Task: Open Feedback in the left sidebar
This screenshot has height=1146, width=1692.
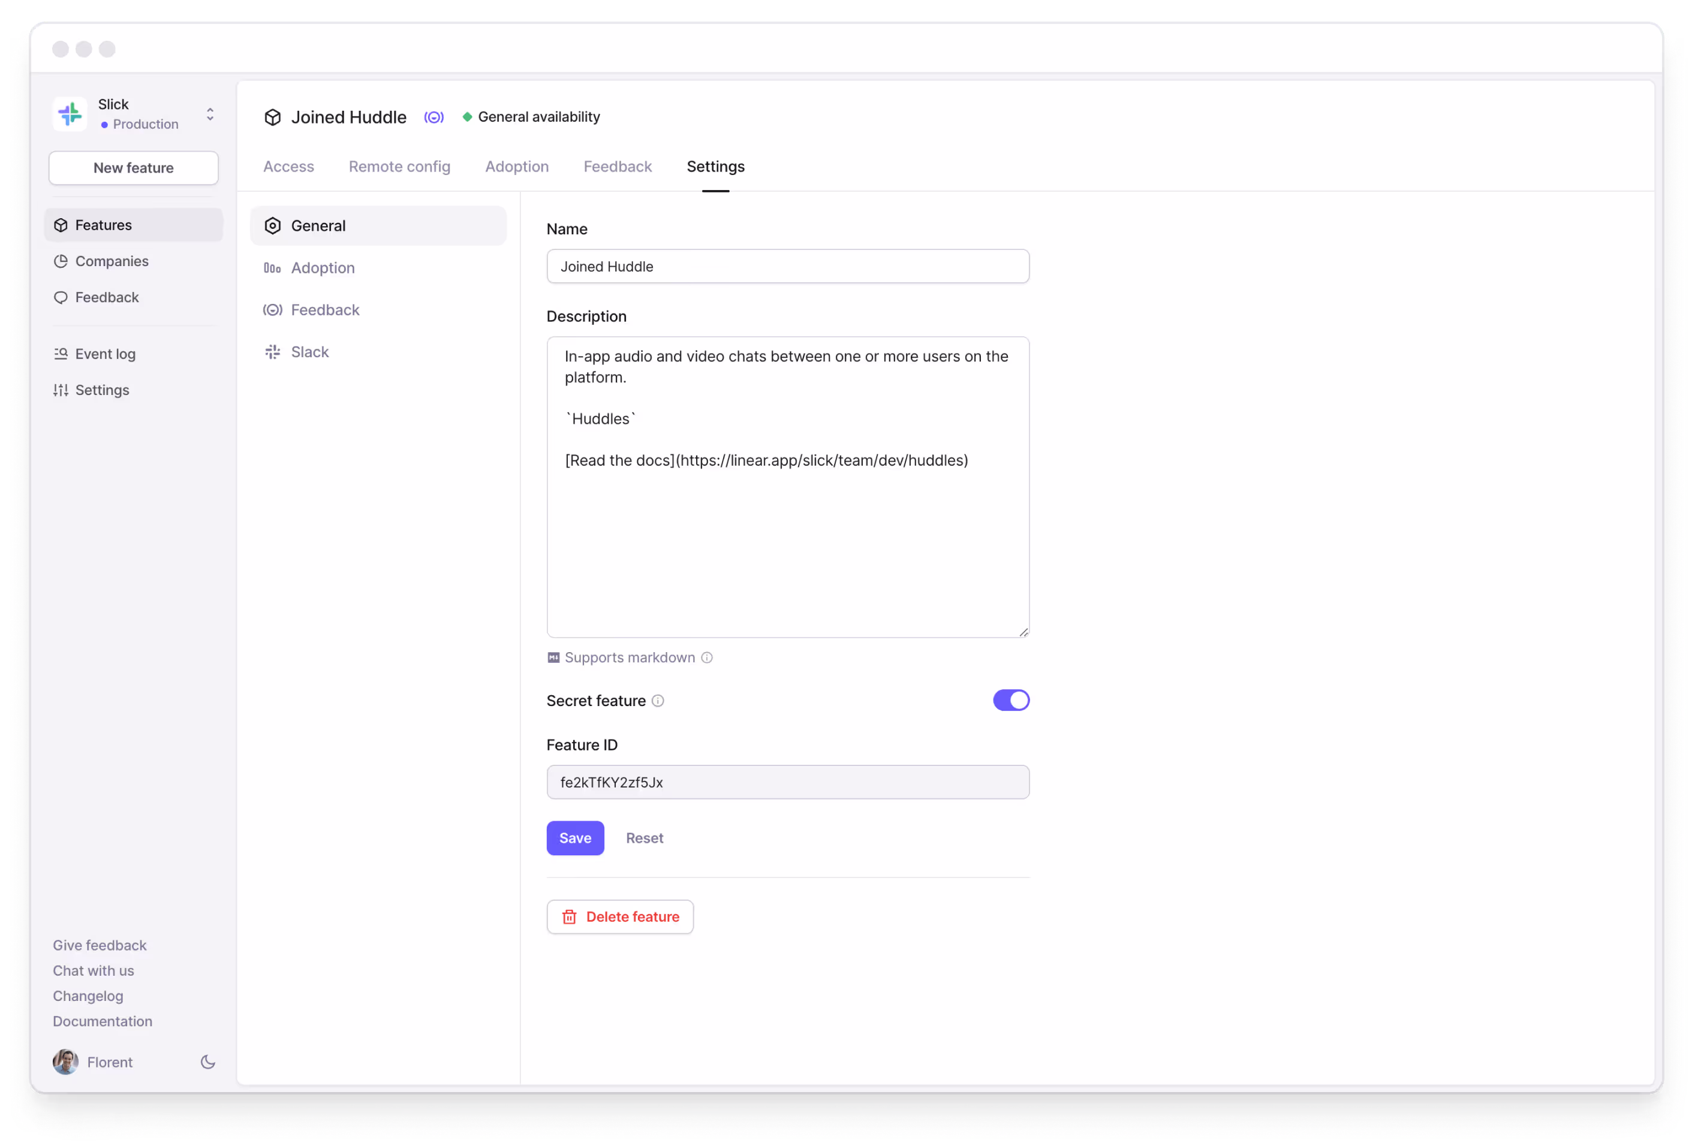Action: pos(133,298)
